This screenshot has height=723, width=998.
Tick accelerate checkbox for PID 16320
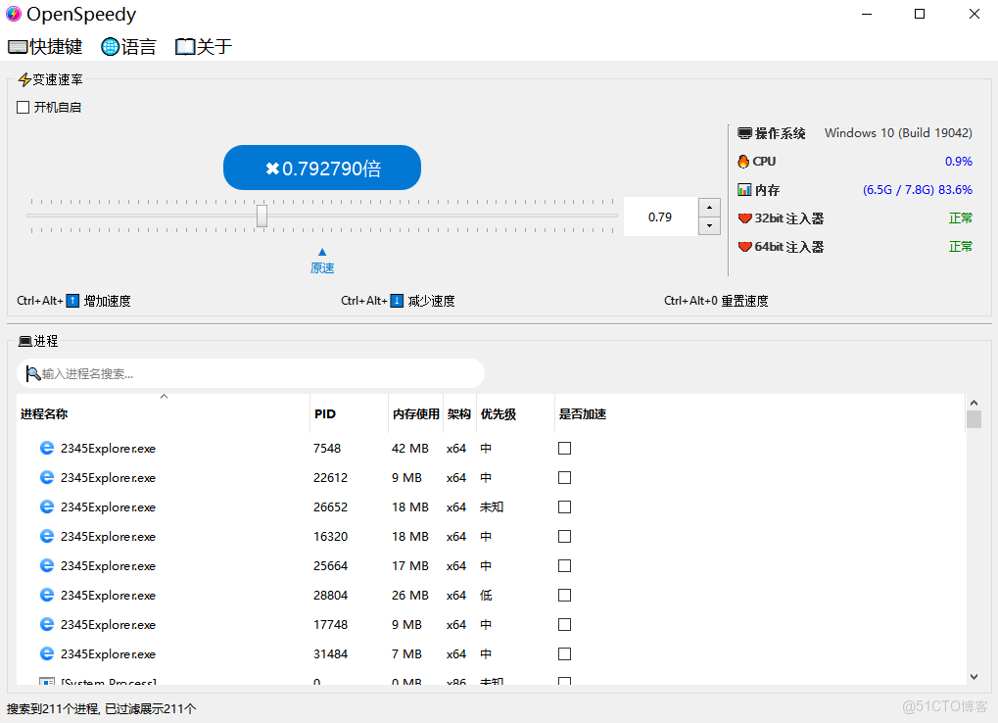pos(564,537)
